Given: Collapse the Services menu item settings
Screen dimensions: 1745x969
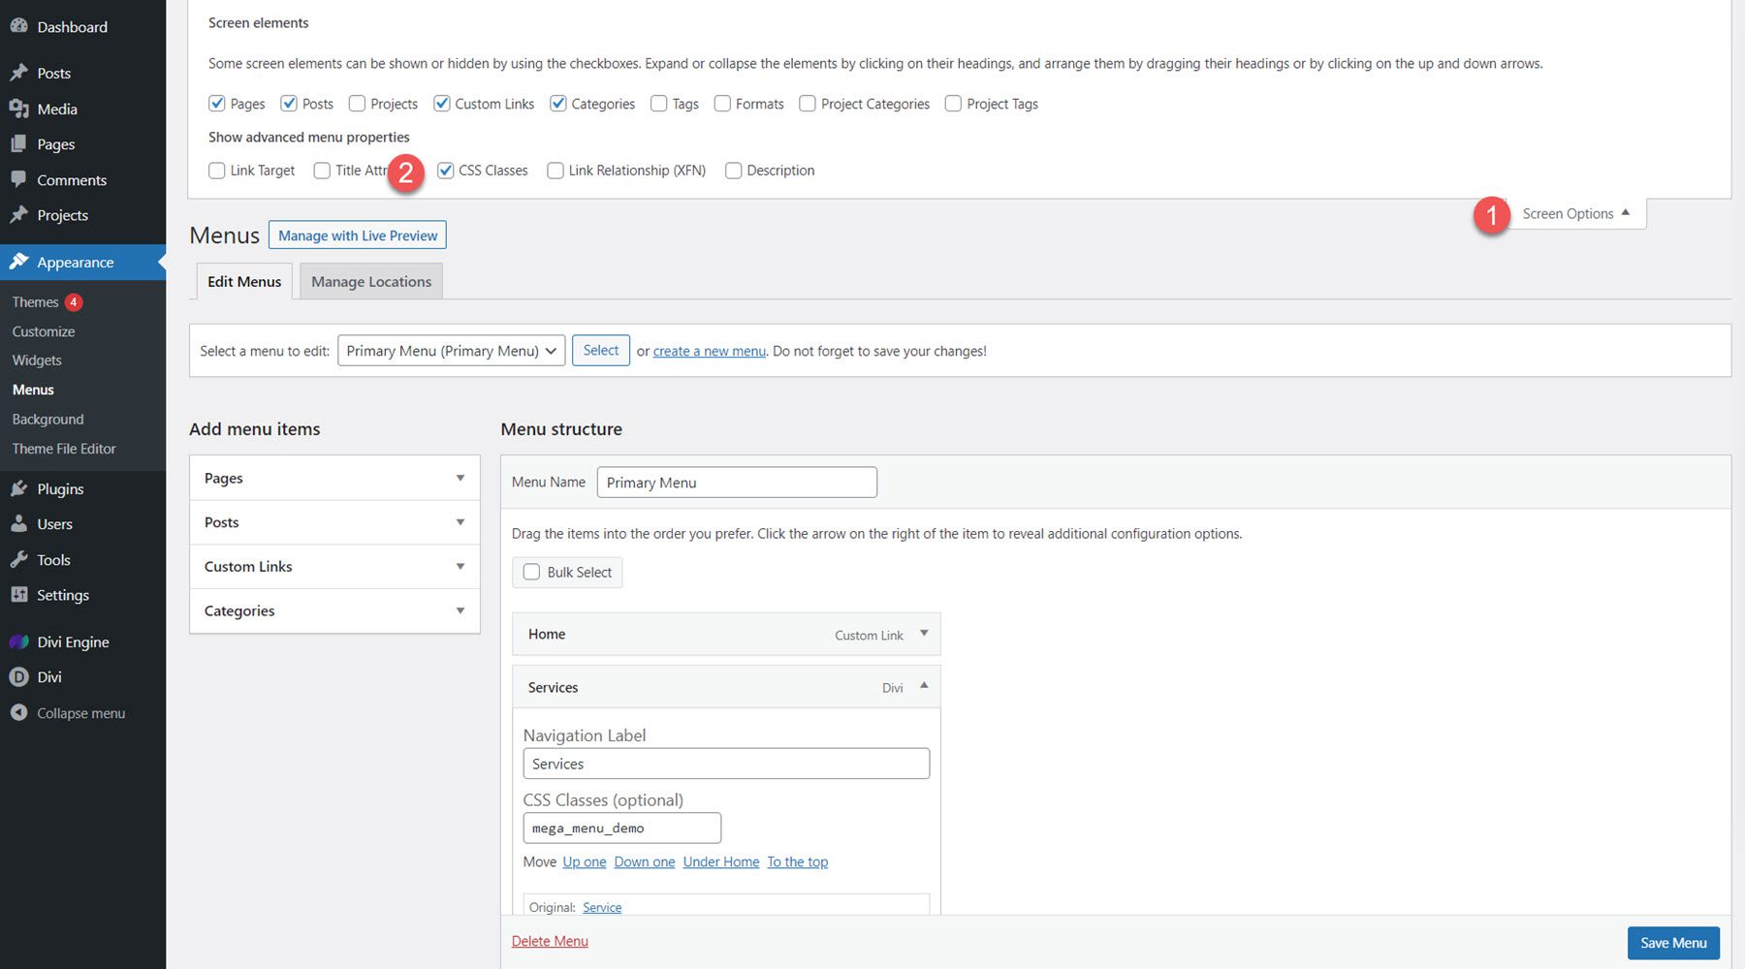Looking at the screenshot, I should click(923, 687).
